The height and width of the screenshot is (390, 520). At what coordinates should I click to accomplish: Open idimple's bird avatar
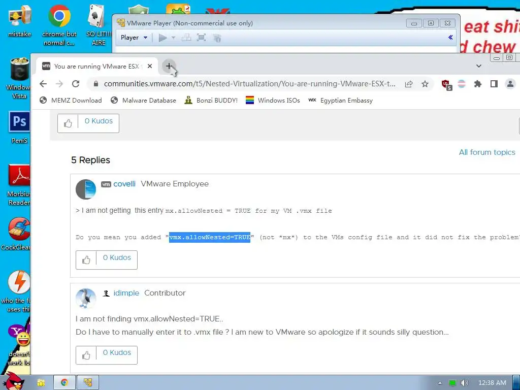tap(86, 298)
